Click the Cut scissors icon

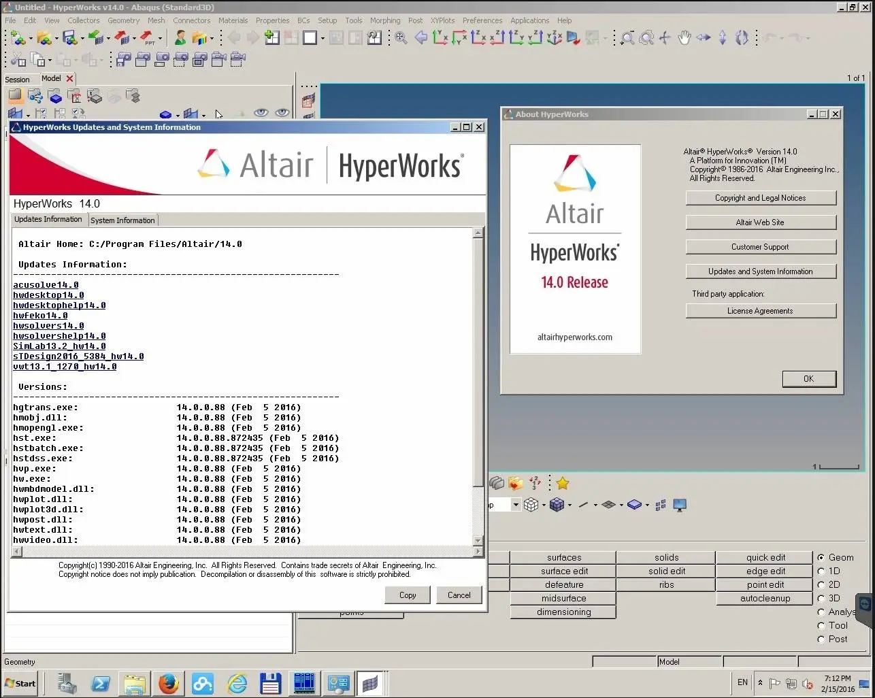coord(17,60)
